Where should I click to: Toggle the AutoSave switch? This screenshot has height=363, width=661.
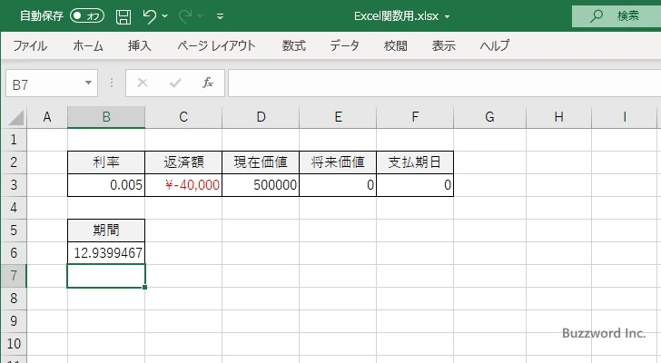(x=87, y=16)
